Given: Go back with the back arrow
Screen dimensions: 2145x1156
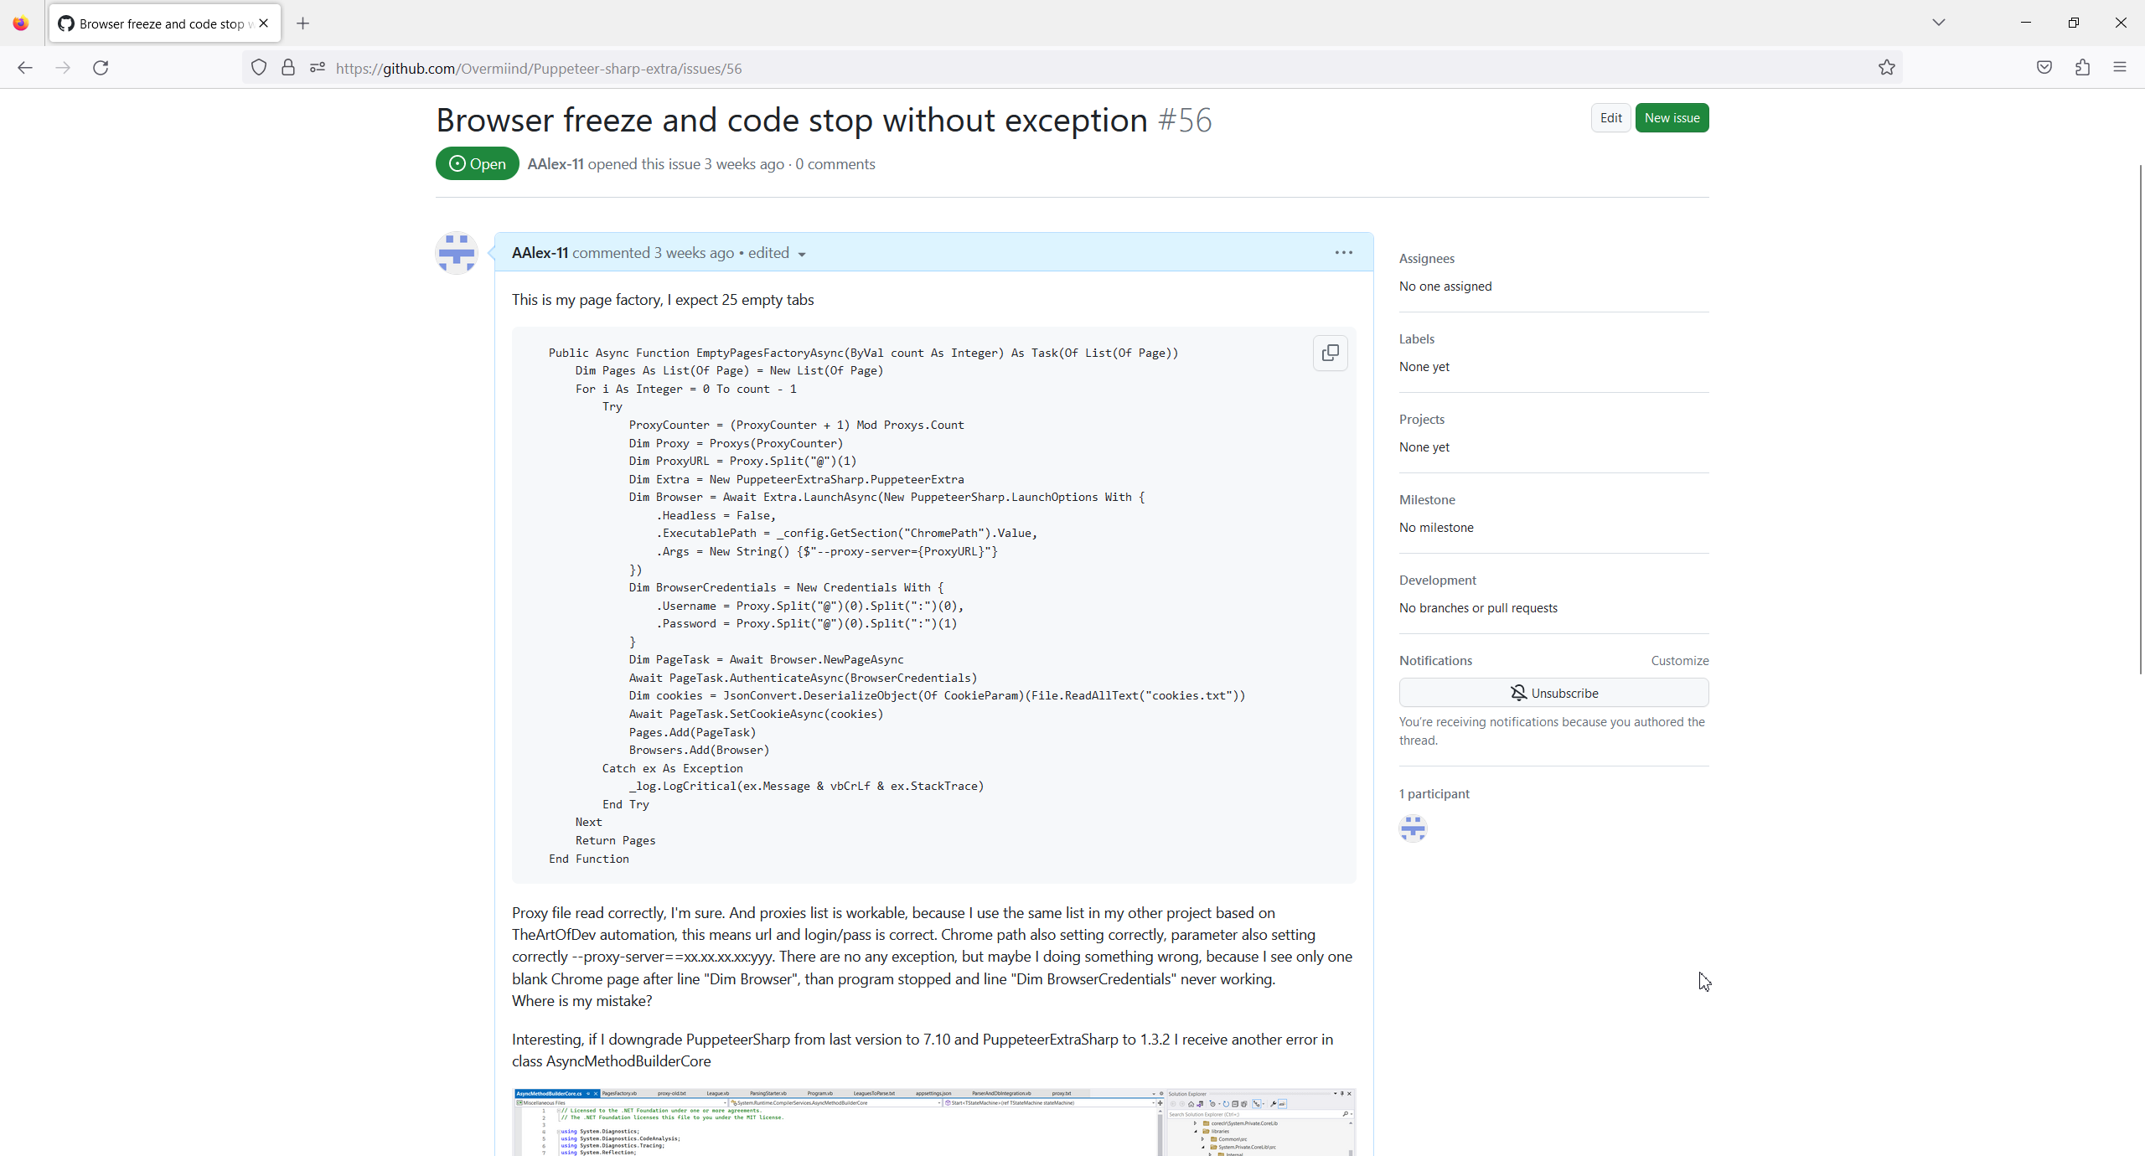Looking at the screenshot, I should click(x=25, y=68).
